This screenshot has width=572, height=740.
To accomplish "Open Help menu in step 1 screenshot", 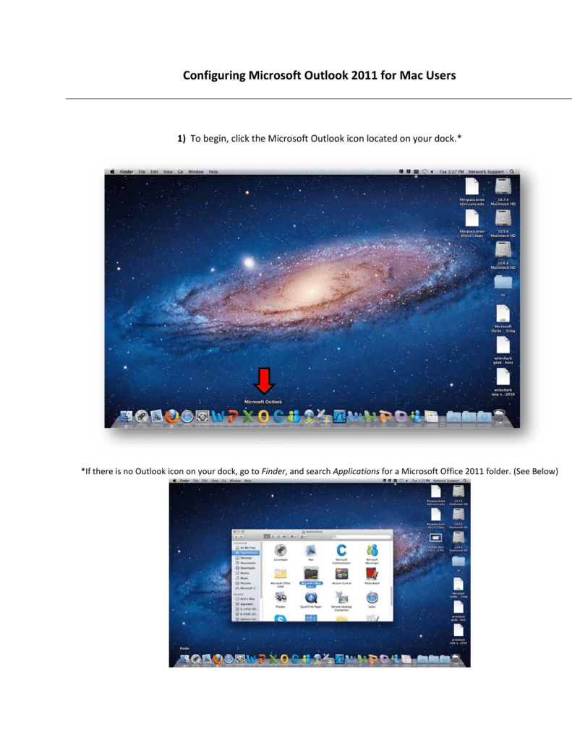I will pos(213,172).
